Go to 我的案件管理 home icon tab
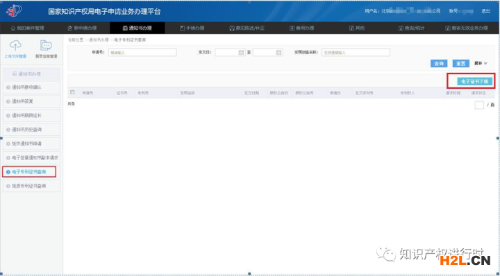Viewport: 500px width, 276px height. pyautogui.click(x=27, y=28)
